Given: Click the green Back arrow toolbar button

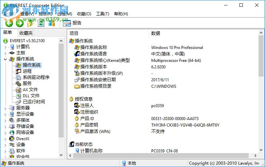Looking at the screenshot, I should [9, 23].
